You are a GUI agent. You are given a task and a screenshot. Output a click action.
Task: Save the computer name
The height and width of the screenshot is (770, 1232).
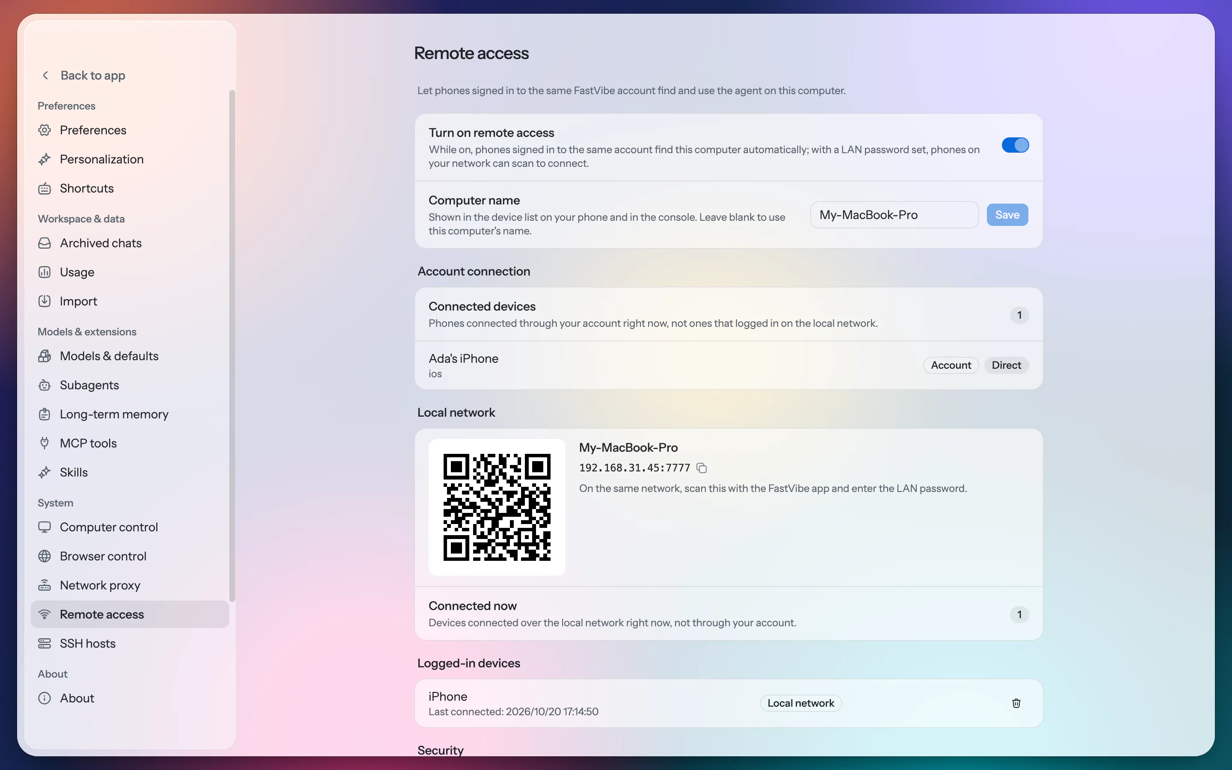(x=1007, y=215)
